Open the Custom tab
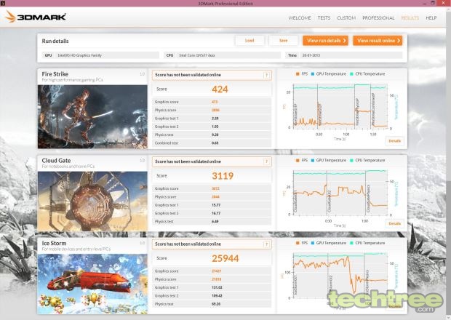This screenshot has width=451, height=320. pos(346,18)
